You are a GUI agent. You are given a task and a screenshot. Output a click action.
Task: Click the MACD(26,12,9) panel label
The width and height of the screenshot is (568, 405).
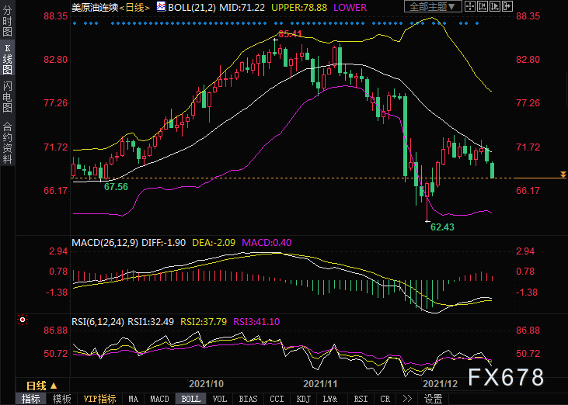[105, 242]
